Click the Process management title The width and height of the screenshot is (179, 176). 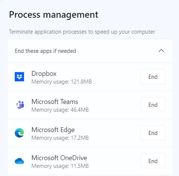point(54,15)
